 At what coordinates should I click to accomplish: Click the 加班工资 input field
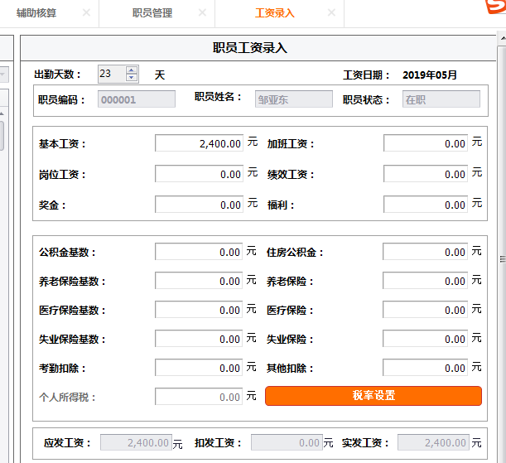tap(426, 143)
